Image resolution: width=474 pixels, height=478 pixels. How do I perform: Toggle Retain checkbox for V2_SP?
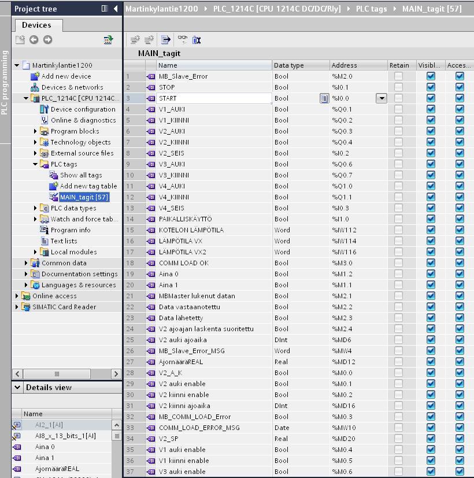coord(398,438)
